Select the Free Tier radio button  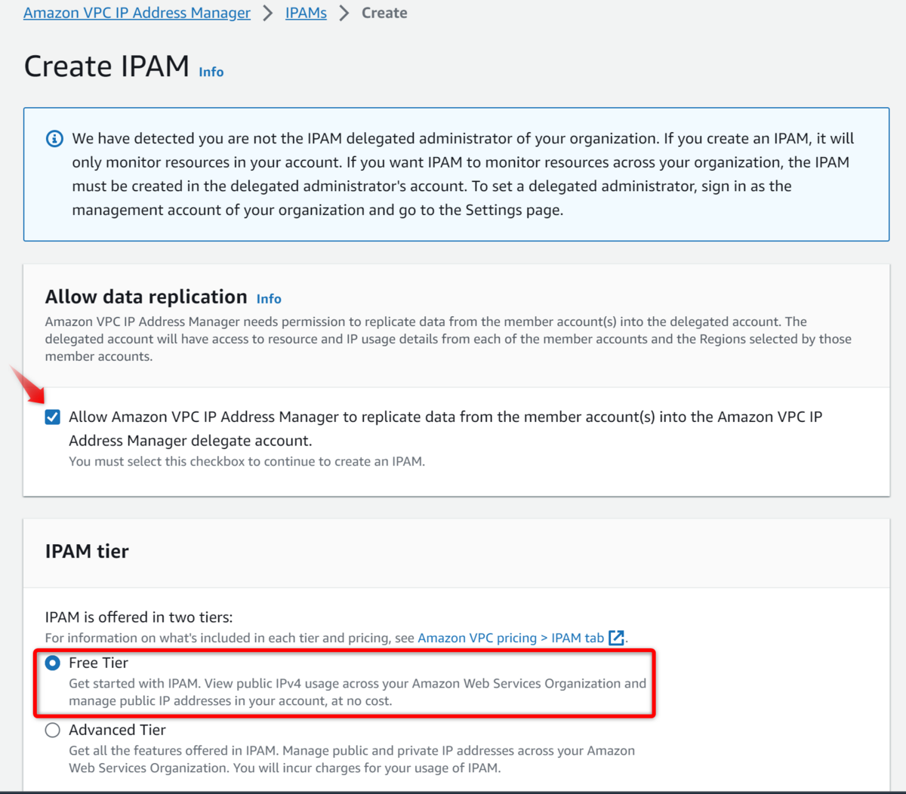click(x=52, y=663)
